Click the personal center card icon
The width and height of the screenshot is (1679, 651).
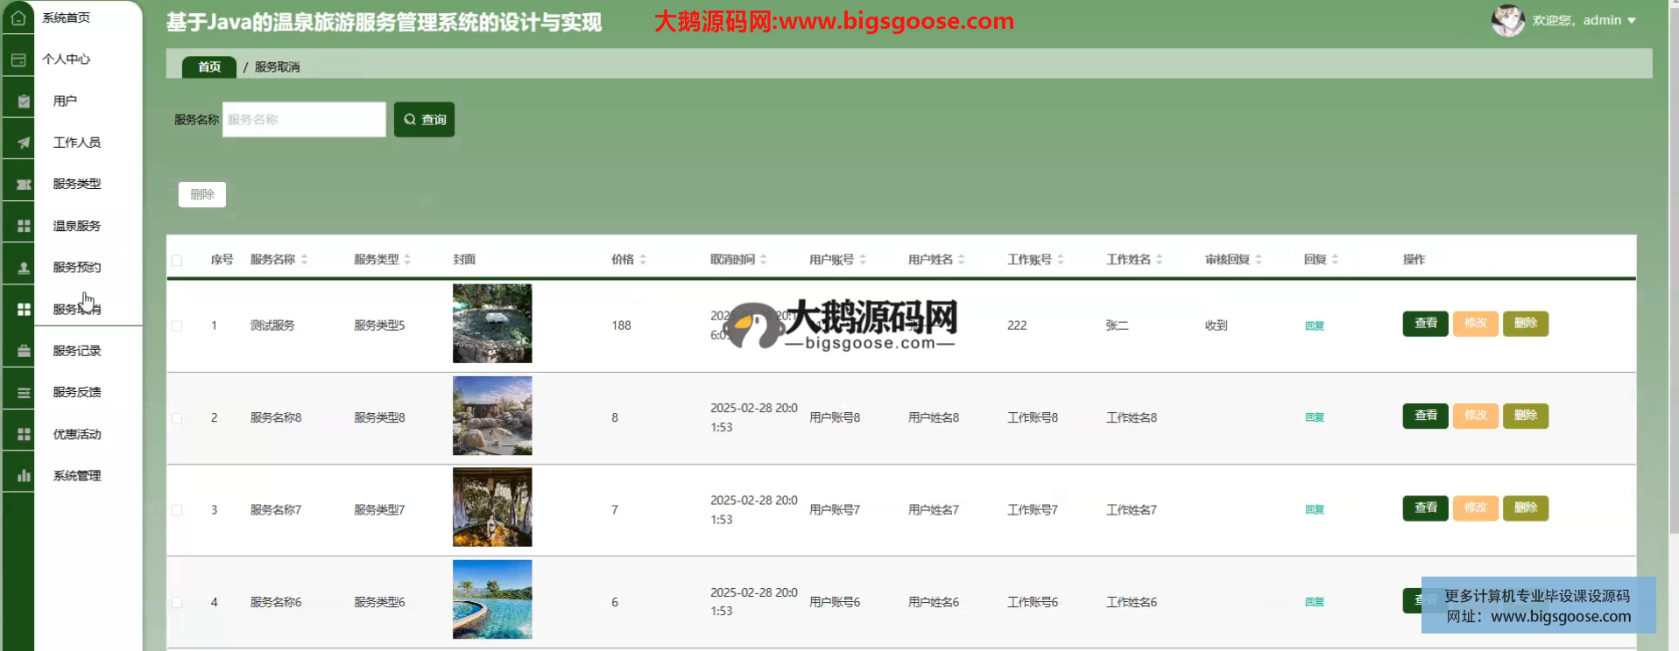click(18, 59)
